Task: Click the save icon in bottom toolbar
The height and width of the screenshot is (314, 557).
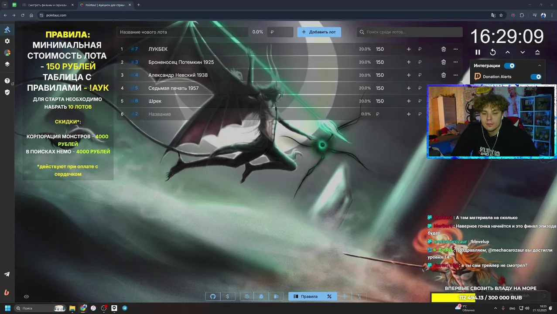Action: [246, 297]
